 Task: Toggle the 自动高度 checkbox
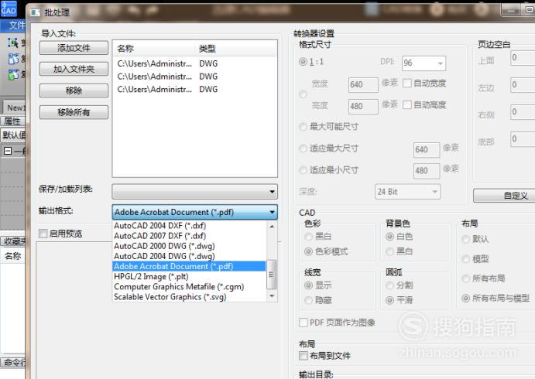(x=407, y=104)
